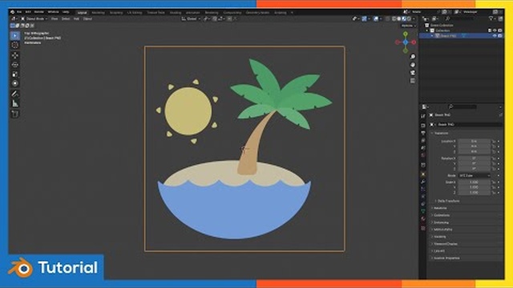Viewport: 513px width, 288px height.
Task: Enable material preview shading
Action: click(404, 19)
